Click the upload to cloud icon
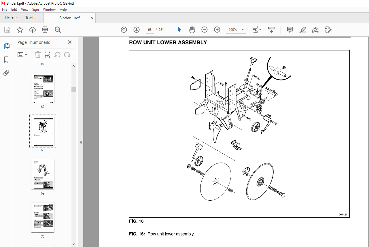Image resolution: width=369 pixels, height=247 pixels. tap(33, 30)
